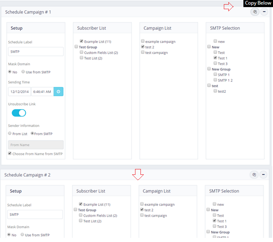Select the test group in SMTP Selection
Screen dimensions: 273x242
point(209,86)
